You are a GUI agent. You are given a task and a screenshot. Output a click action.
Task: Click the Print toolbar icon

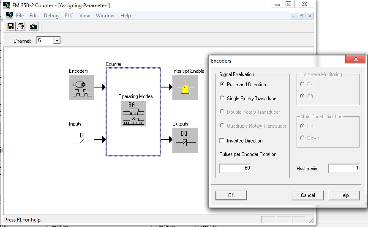click(x=20, y=26)
